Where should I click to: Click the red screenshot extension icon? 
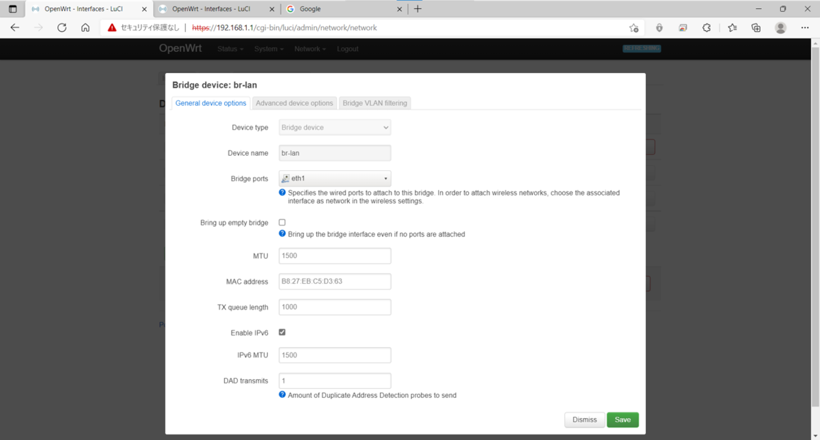pyautogui.click(x=683, y=28)
